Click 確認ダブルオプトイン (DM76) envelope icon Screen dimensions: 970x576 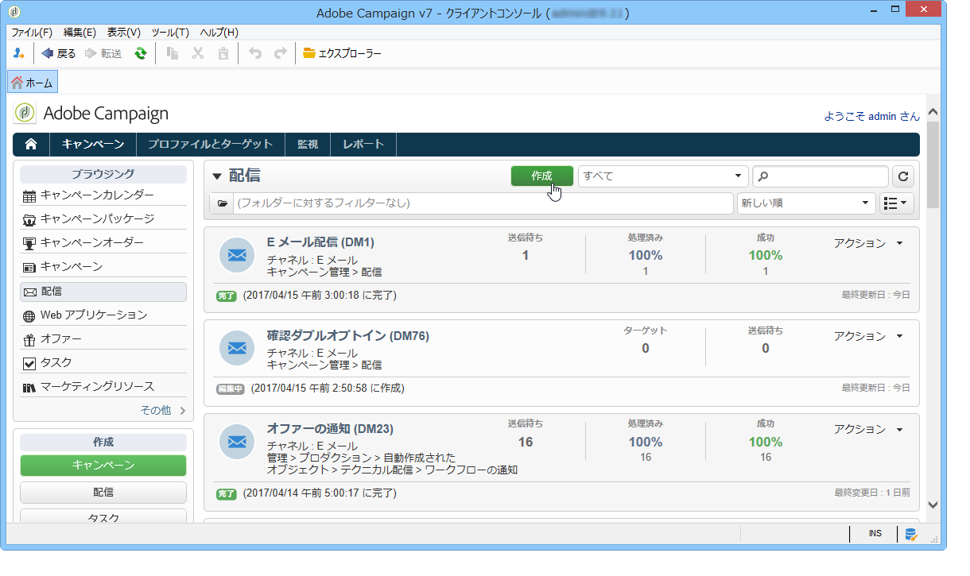click(237, 348)
